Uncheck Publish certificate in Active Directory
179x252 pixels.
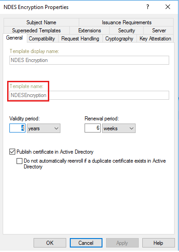(x=13, y=152)
